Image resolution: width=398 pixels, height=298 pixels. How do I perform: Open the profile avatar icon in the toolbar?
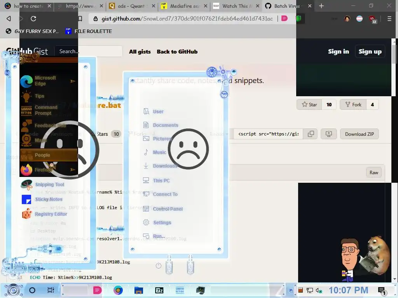tap(347, 19)
